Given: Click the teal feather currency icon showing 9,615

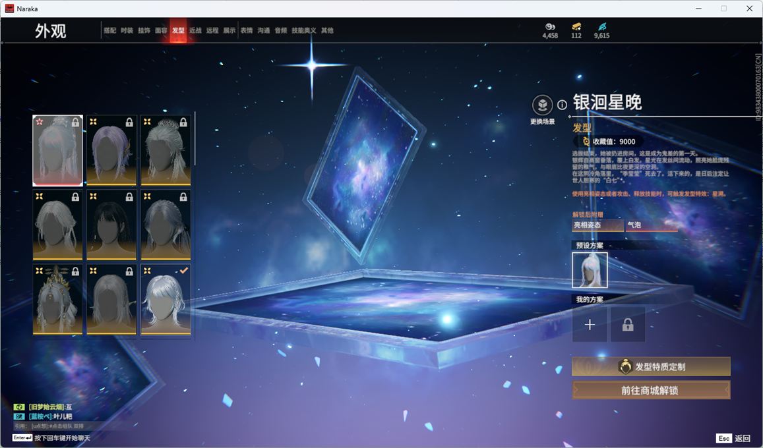Looking at the screenshot, I should pyautogui.click(x=602, y=27).
